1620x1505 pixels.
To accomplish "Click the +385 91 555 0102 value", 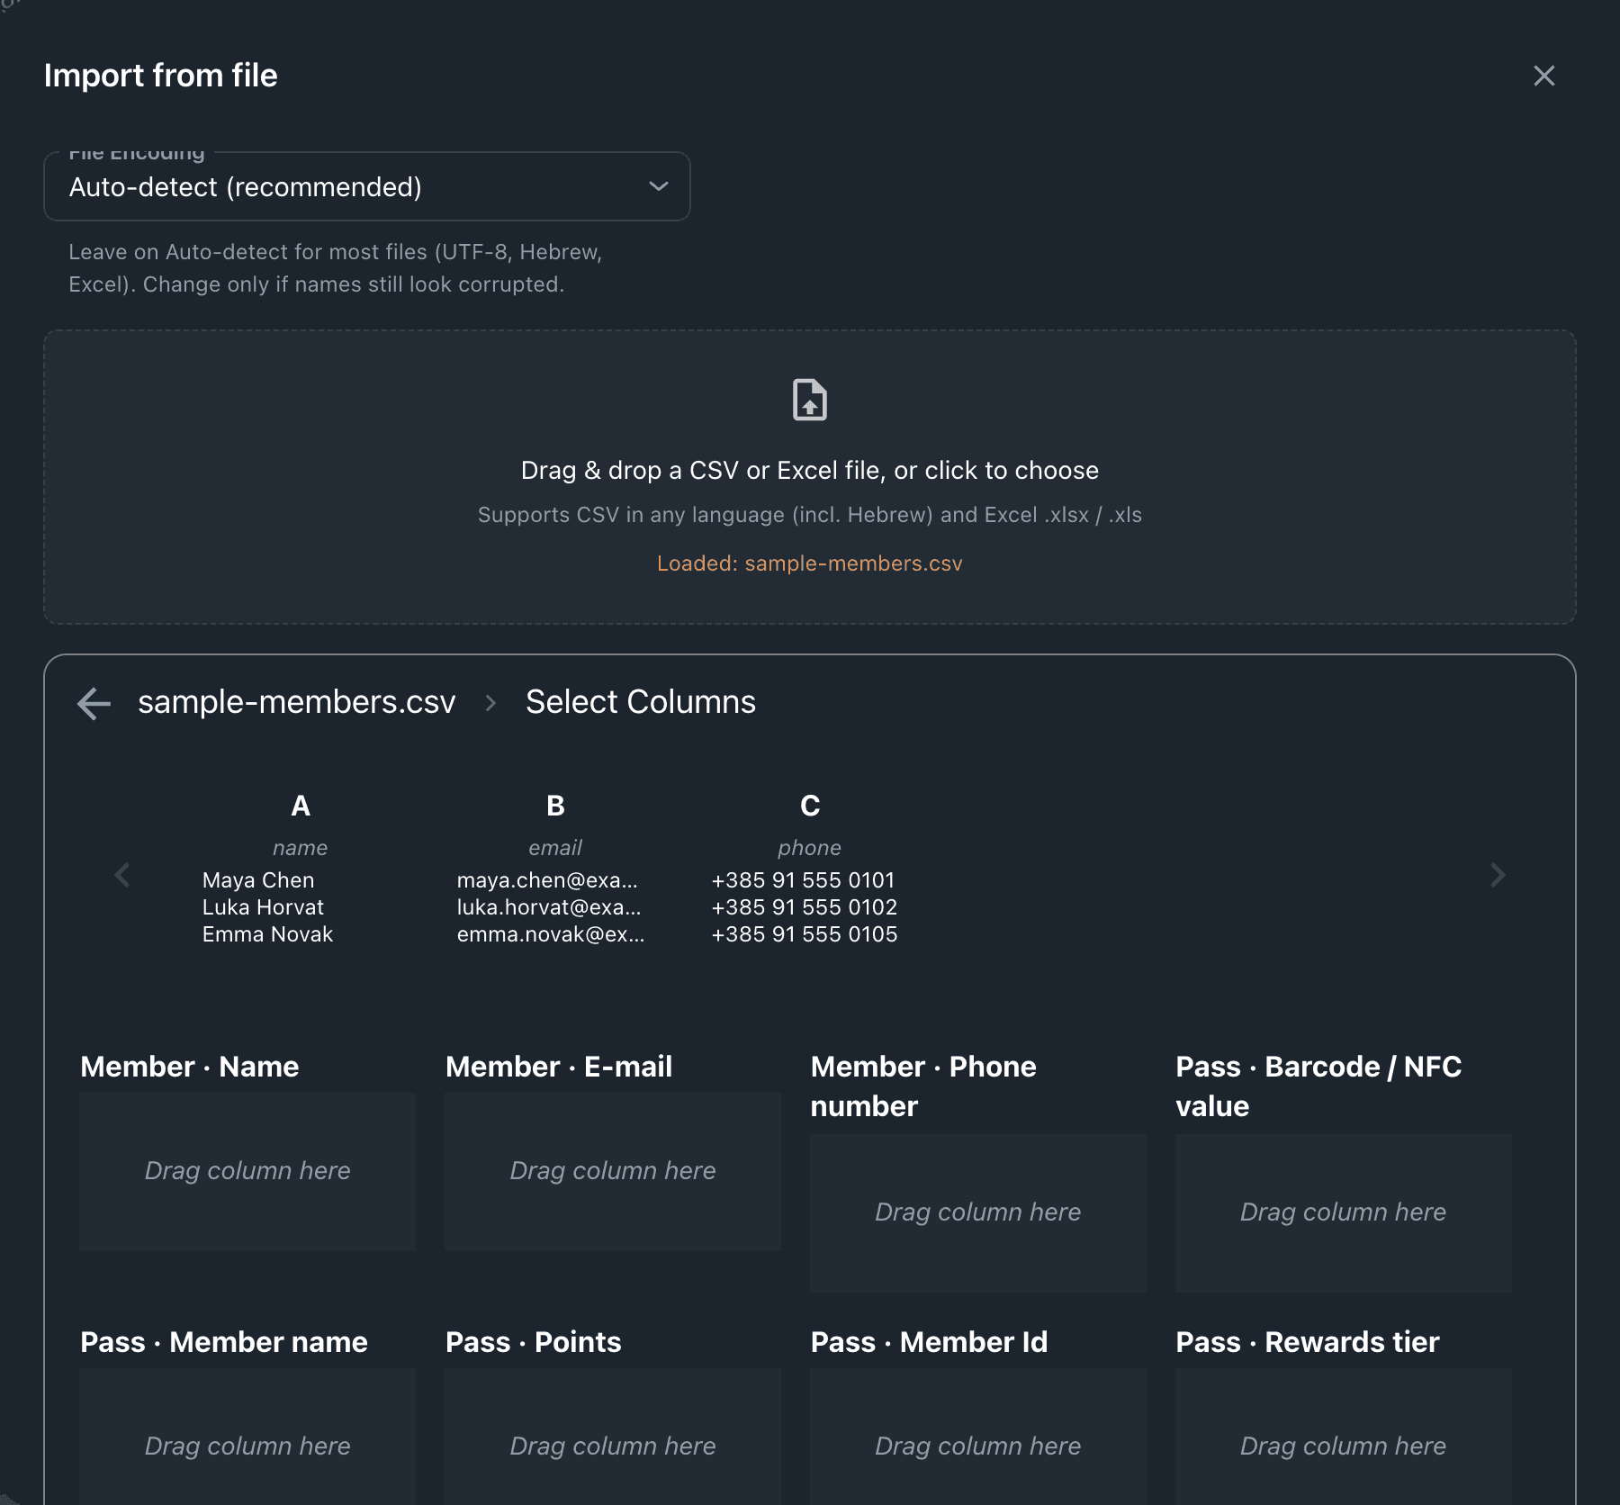I will pyautogui.click(x=805, y=907).
